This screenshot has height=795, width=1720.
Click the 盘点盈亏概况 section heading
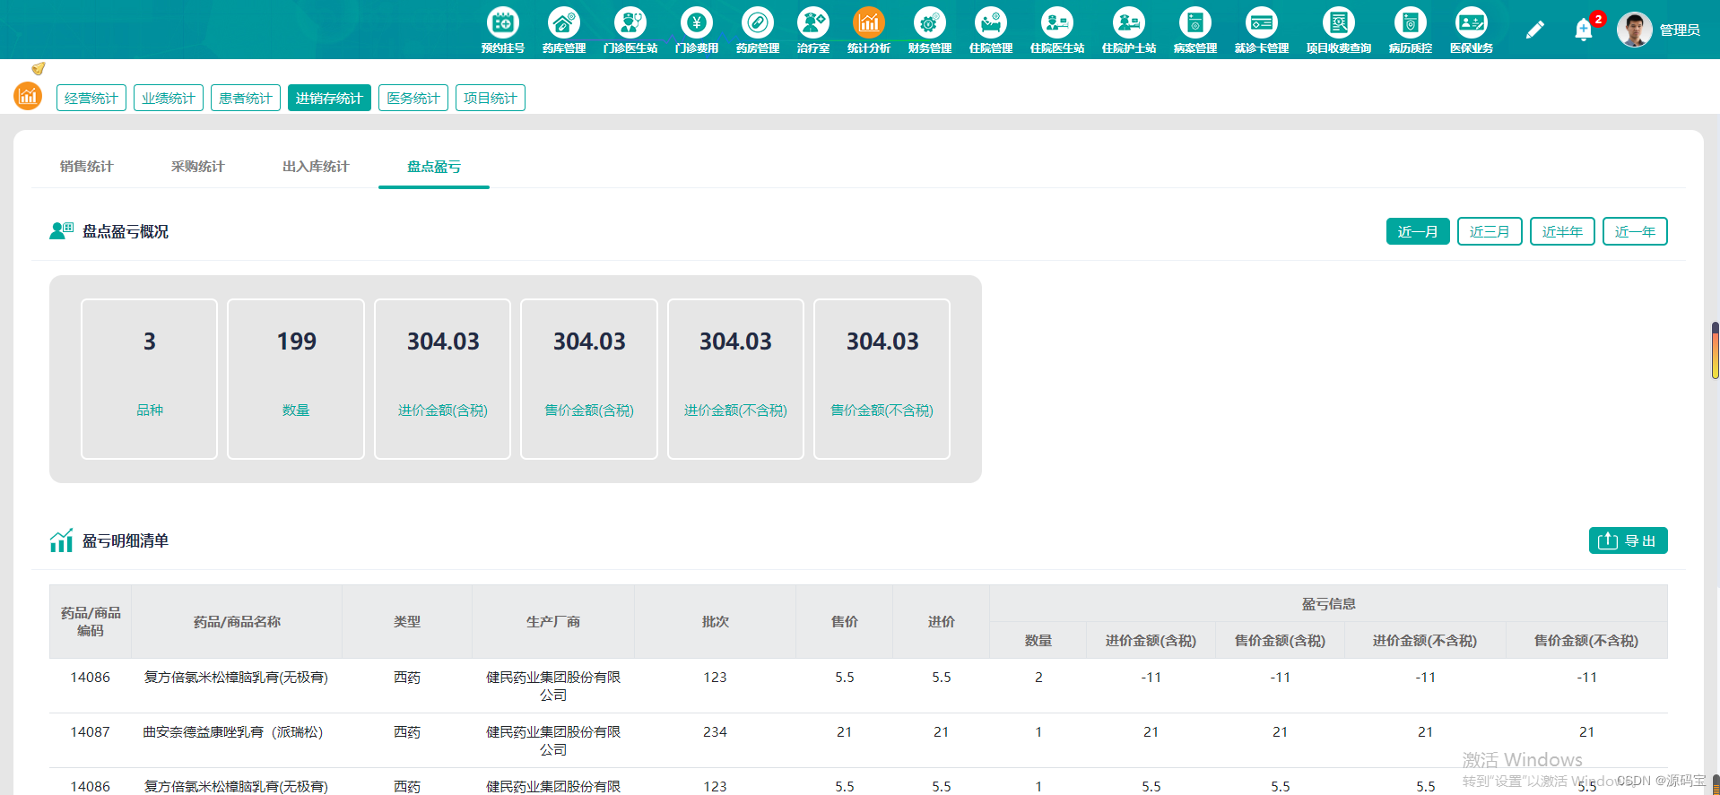126,231
